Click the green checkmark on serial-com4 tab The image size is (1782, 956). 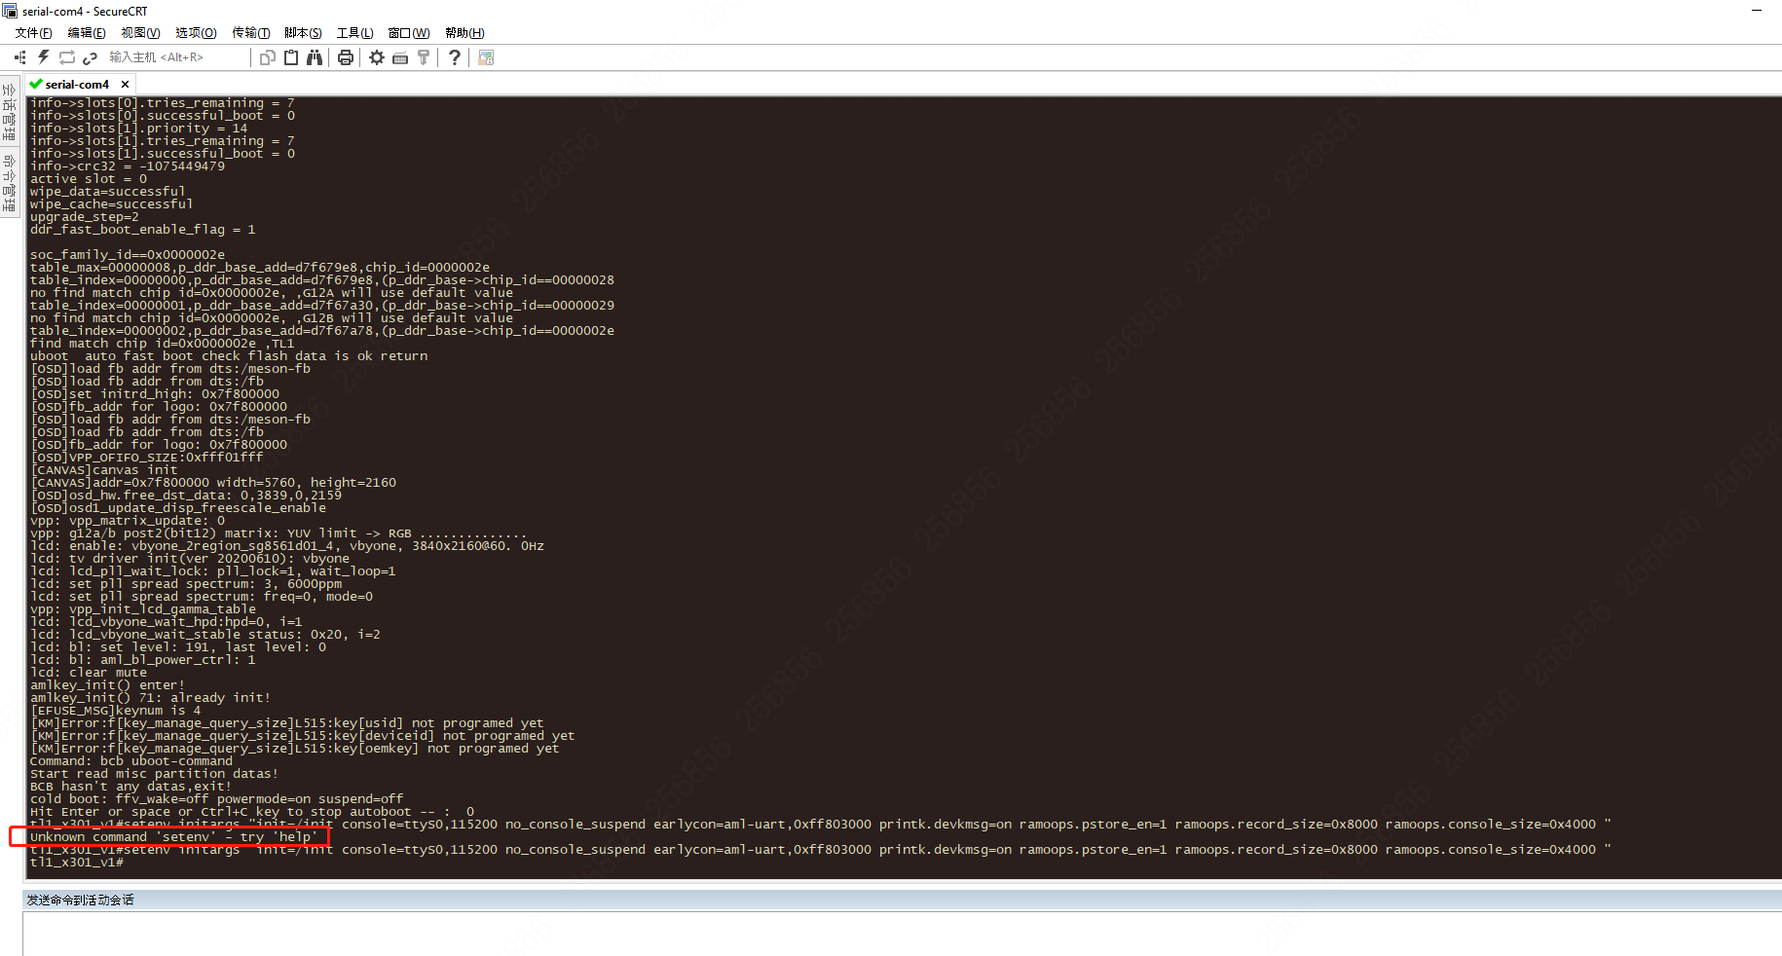coord(35,84)
